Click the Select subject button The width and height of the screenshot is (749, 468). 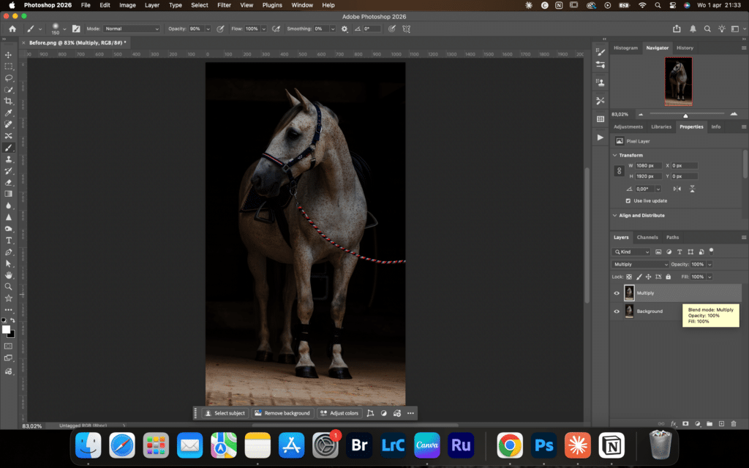click(225, 413)
